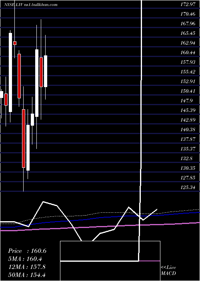Click the 160.44 price axis label
200x281 pixels.
(x=188, y=53)
